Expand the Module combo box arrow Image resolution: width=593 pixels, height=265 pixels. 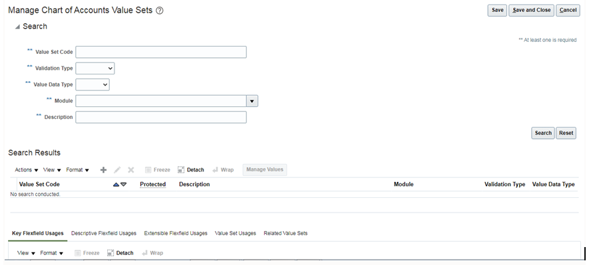252,101
